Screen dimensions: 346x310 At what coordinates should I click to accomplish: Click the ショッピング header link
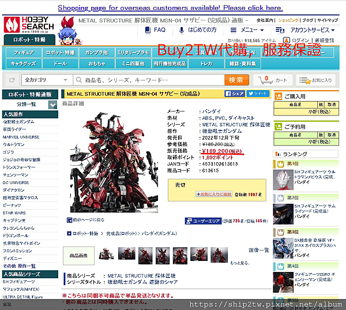tap(288, 20)
